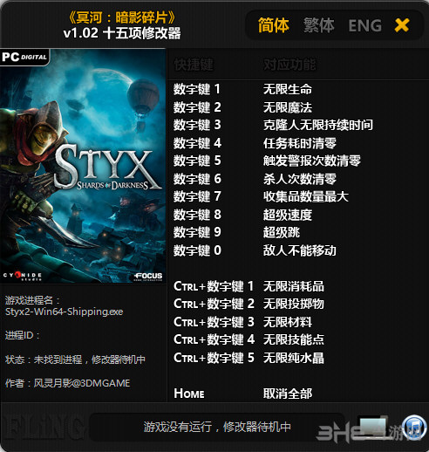Click the Styx game cover image
This screenshot has height=452, width=429.
[83, 166]
